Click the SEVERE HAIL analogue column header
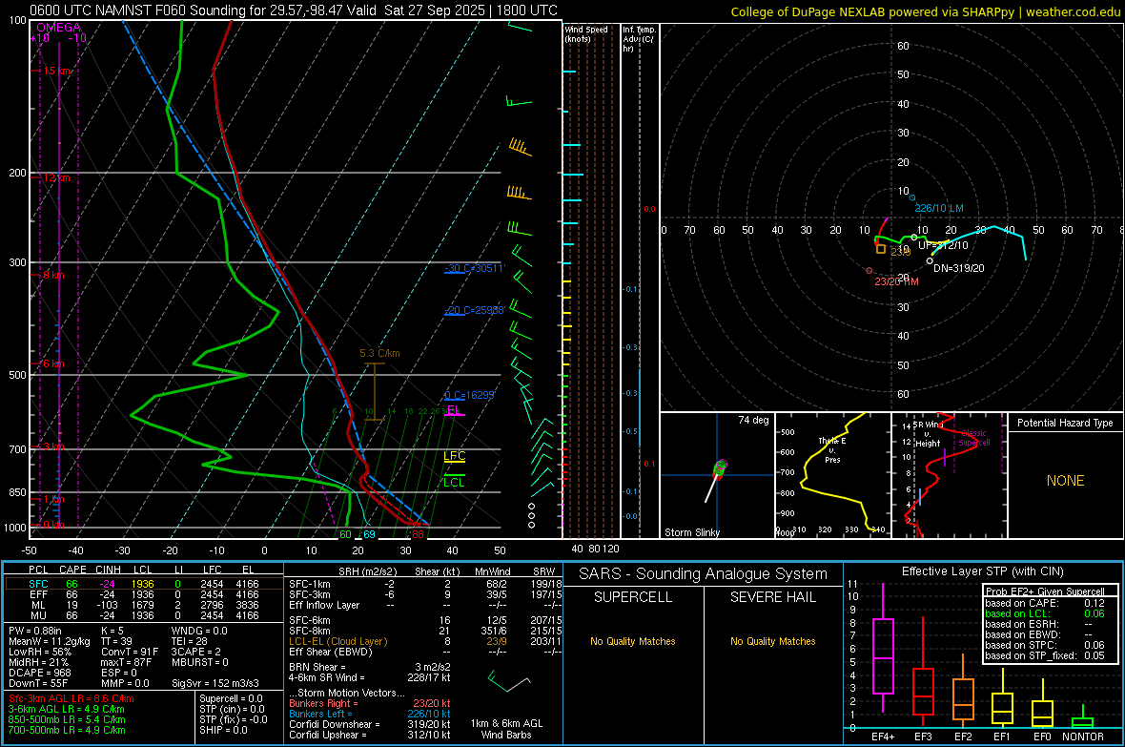Screen dimensions: 1125x747 click(772, 597)
